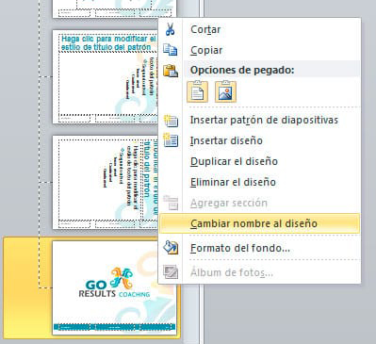Select the Go Results Coaching layout thumbnail
This screenshot has height=344, width=376.
(114, 287)
